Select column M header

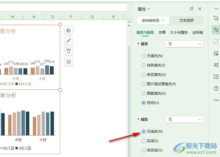[x=13, y=17]
